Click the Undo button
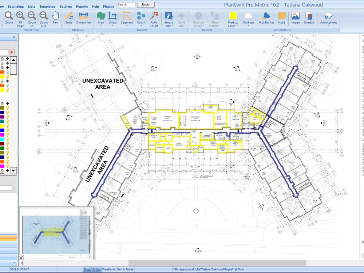 click(x=146, y=4)
